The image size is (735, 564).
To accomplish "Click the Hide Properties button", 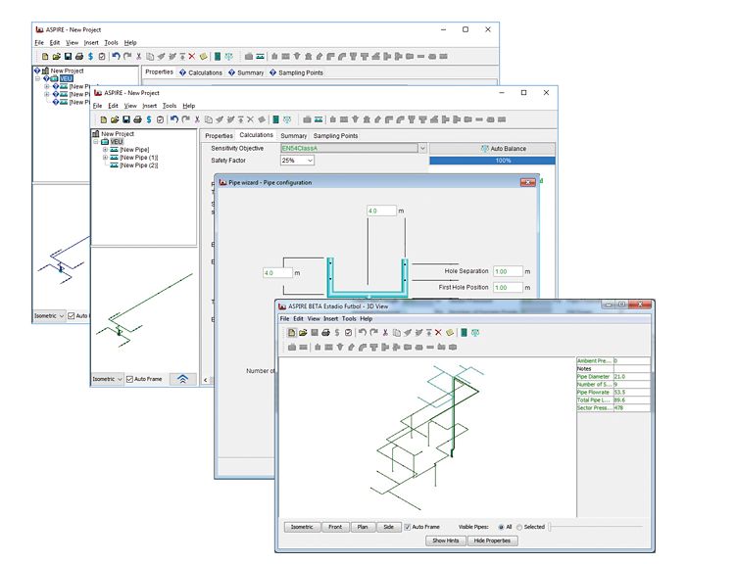I will [x=493, y=540].
